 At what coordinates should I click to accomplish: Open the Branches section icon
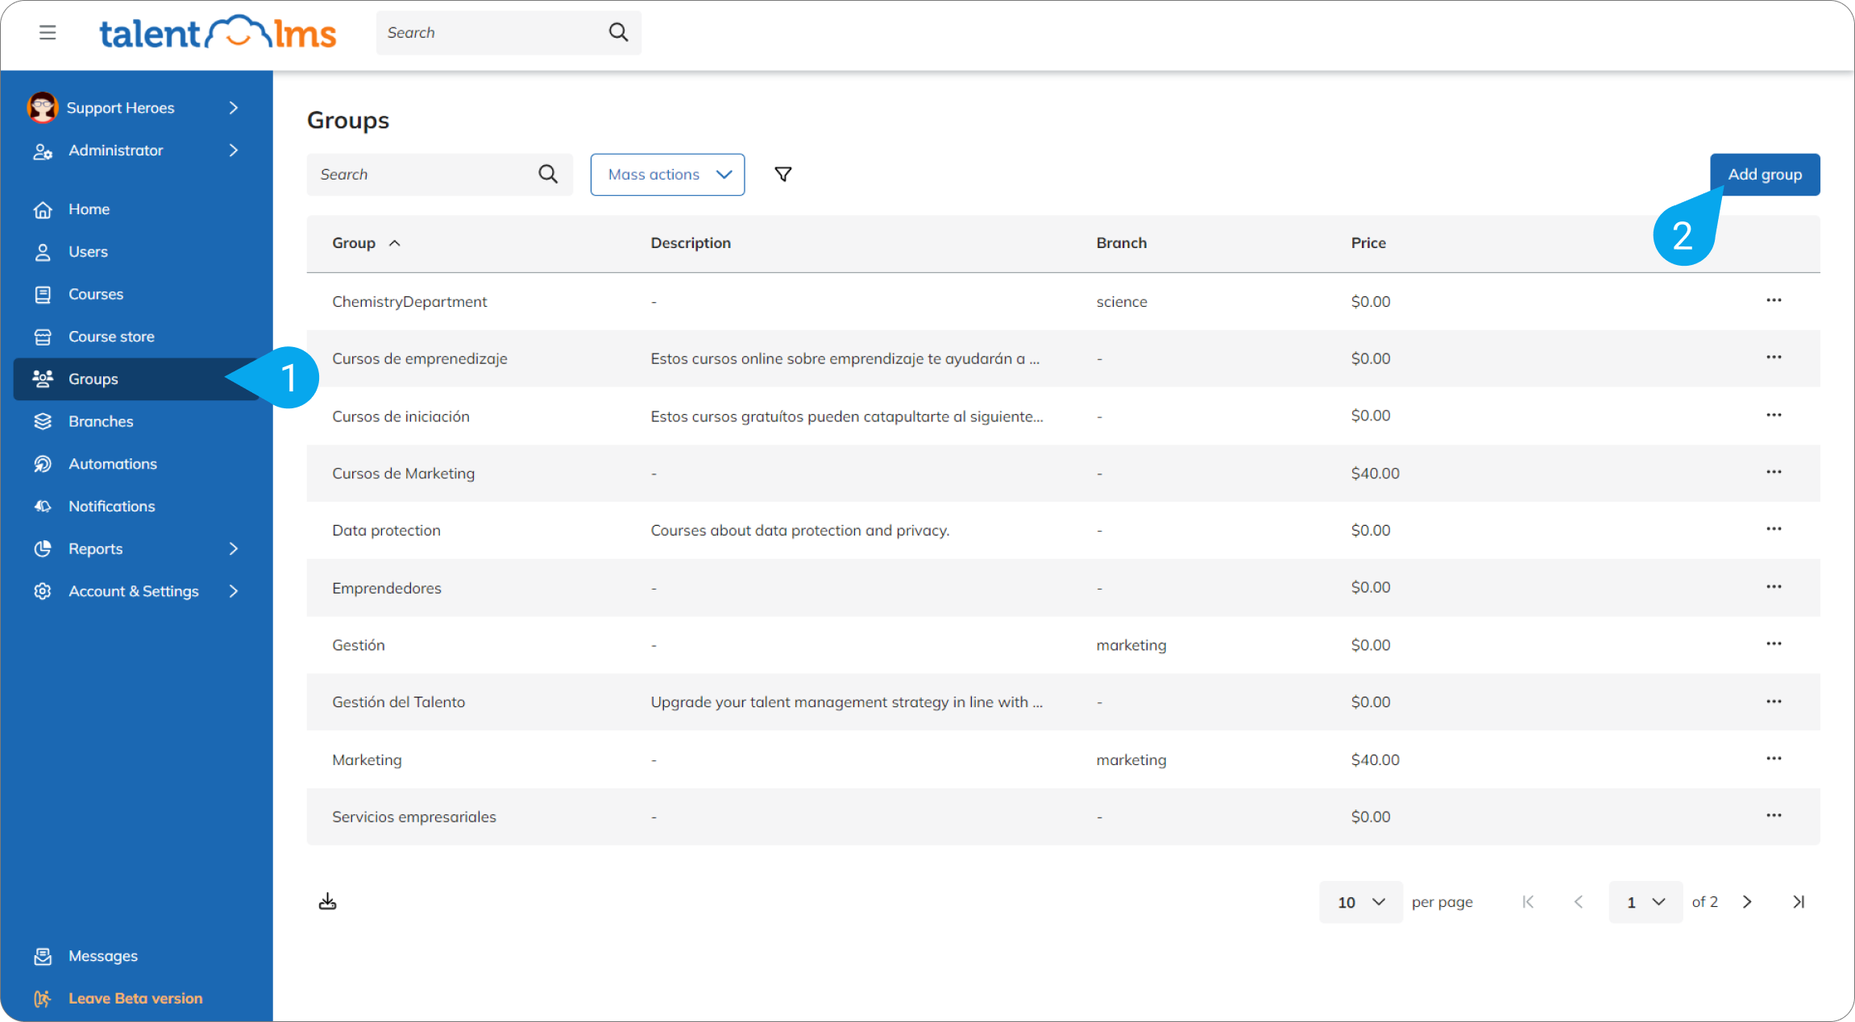pos(43,420)
